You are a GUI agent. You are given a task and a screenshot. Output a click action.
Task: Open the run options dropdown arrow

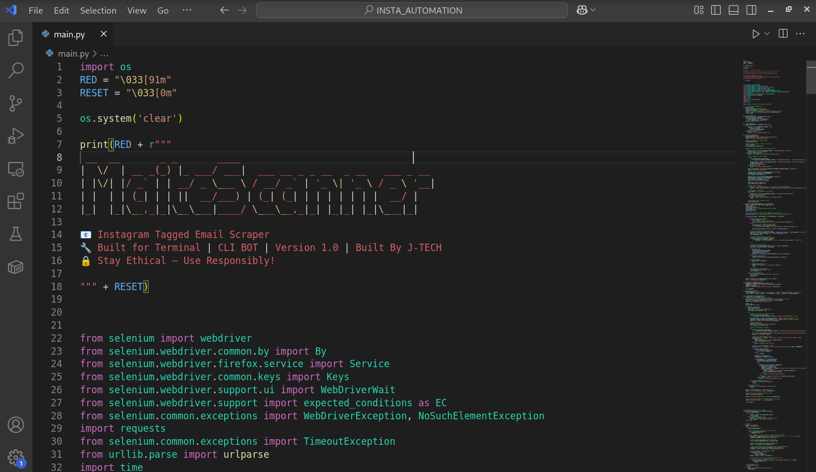coord(767,34)
